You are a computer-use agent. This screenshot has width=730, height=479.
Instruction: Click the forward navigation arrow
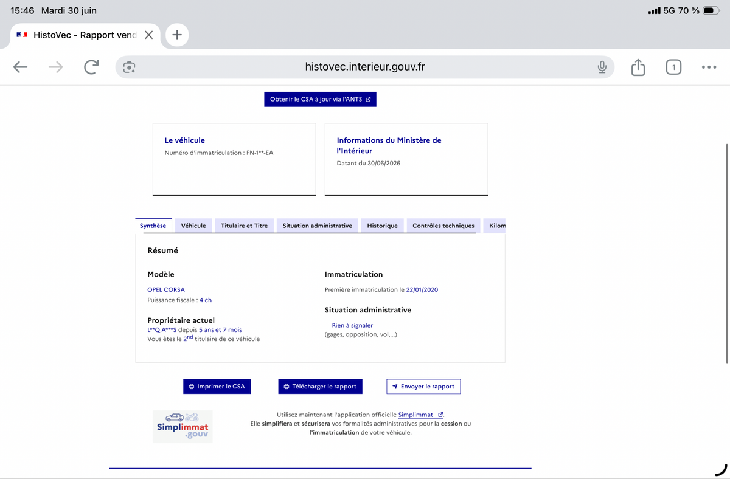click(56, 67)
